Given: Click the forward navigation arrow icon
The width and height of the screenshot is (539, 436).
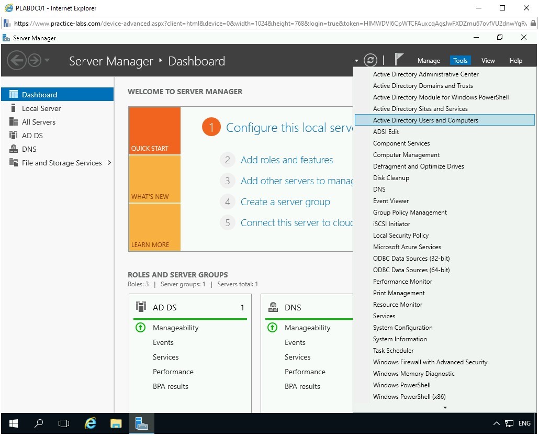Looking at the screenshot, I should click(x=35, y=61).
